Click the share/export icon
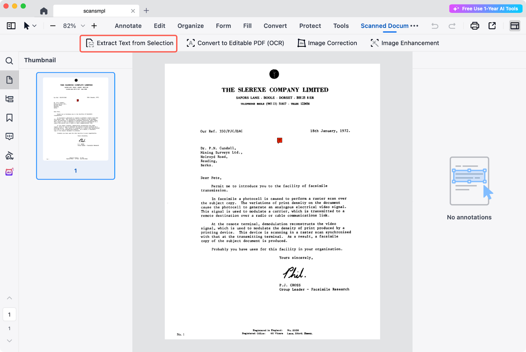This screenshot has height=352, width=526. click(x=492, y=26)
